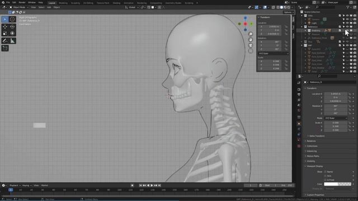Jump to the last frame button
Screen dimensions: 358x201
tap(159, 185)
